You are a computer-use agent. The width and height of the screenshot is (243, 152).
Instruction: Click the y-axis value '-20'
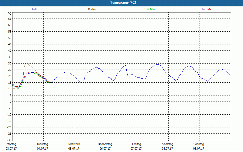click(x=9, y=127)
